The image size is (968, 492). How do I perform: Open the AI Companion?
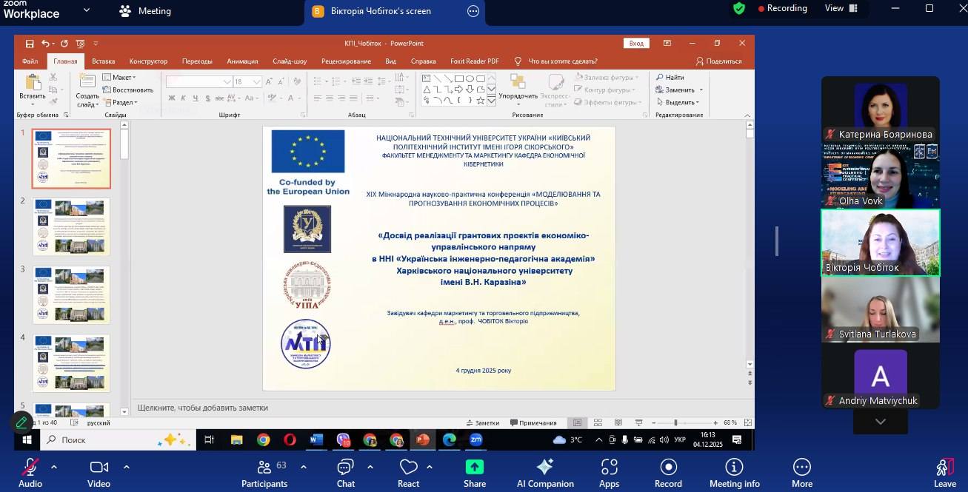coord(545,468)
